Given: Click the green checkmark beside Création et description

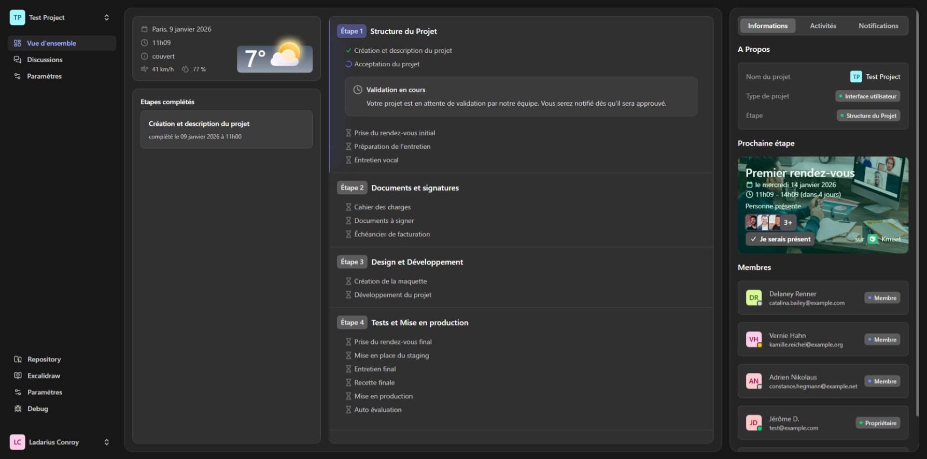Looking at the screenshot, I should tap(348, 51).
